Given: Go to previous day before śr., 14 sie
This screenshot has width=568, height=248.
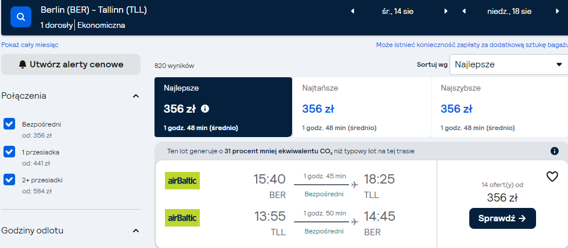Looking at the screenshot, I should coord(353,11).
